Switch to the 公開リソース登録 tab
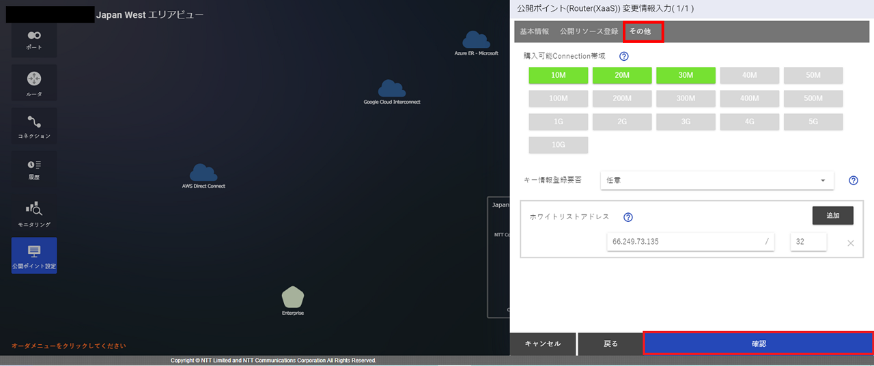 point(589,31)
